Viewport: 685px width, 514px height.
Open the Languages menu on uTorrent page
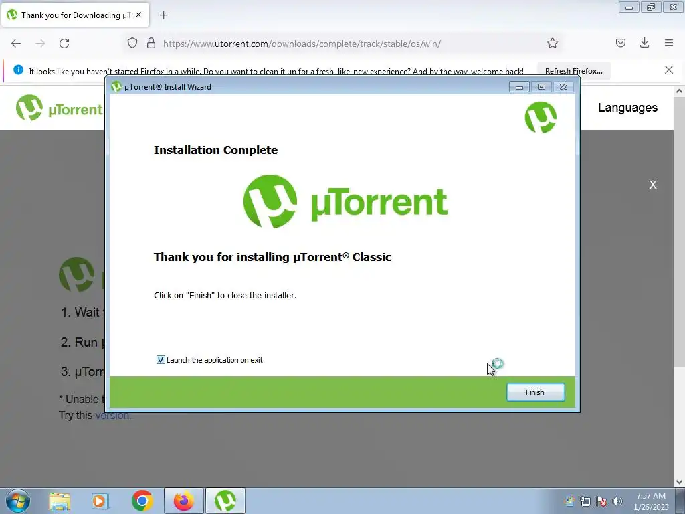(627, 108)
